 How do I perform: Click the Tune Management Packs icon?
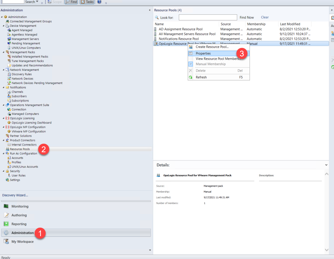coord(9,61)
